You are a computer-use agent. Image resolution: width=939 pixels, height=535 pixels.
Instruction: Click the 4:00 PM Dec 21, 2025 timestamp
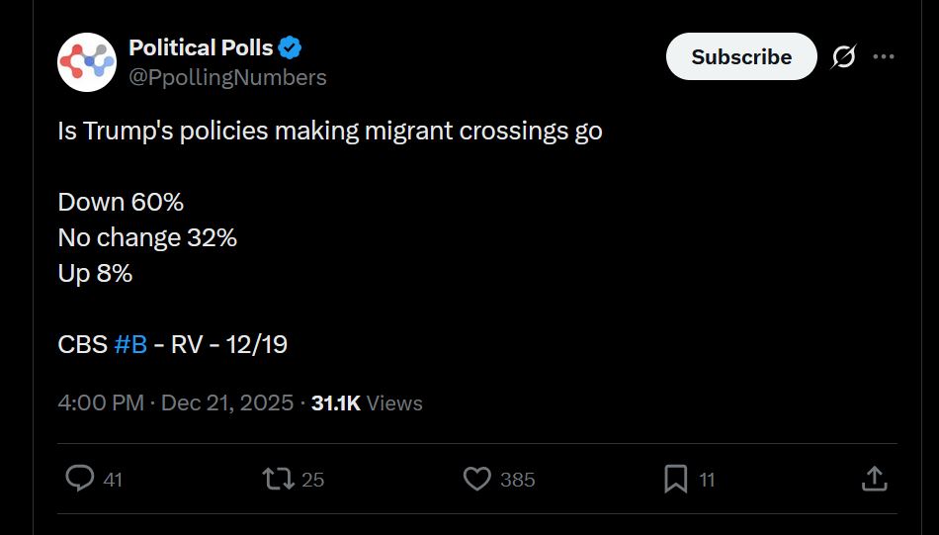click(176, 402)
